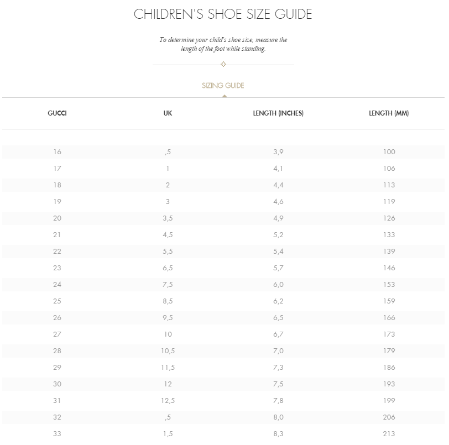Select Gucci size 20 cell
The width and height of the screenshot is (449, 445).
[58, 218]
